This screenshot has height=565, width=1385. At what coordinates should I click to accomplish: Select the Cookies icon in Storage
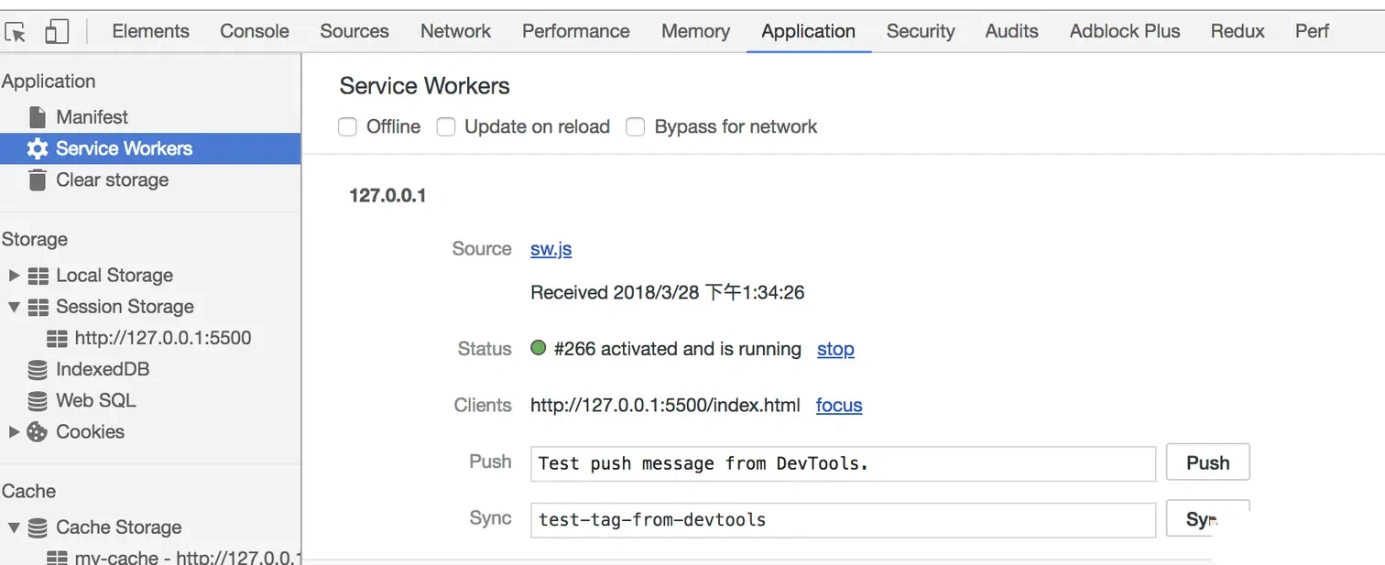(x=37, y=432)
